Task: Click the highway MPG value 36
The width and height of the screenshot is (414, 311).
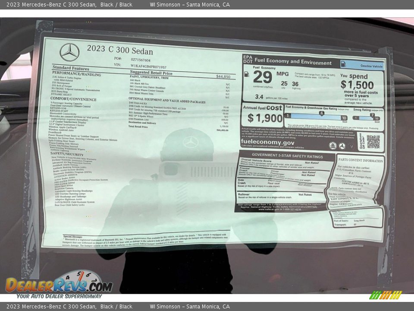Action: (x=295, y=84)
